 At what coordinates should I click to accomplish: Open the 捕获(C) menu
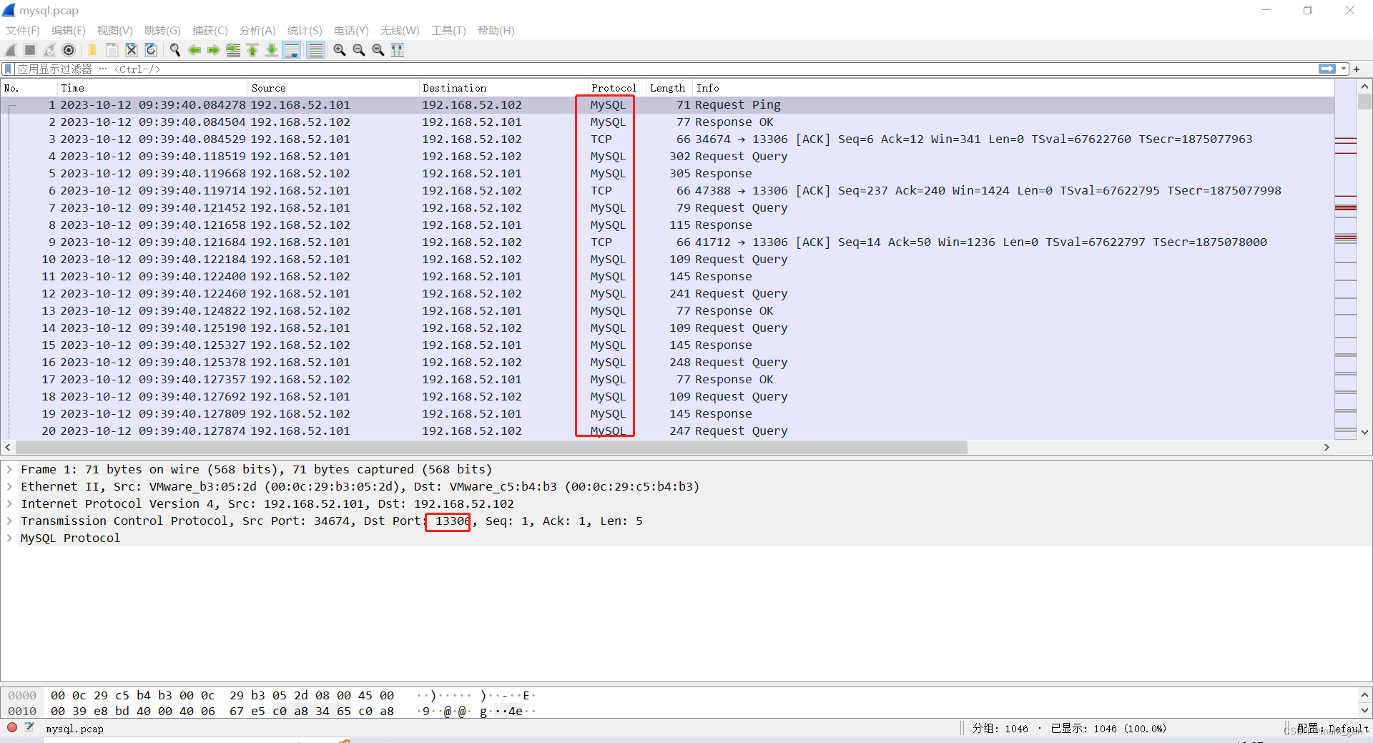(210, 30)
